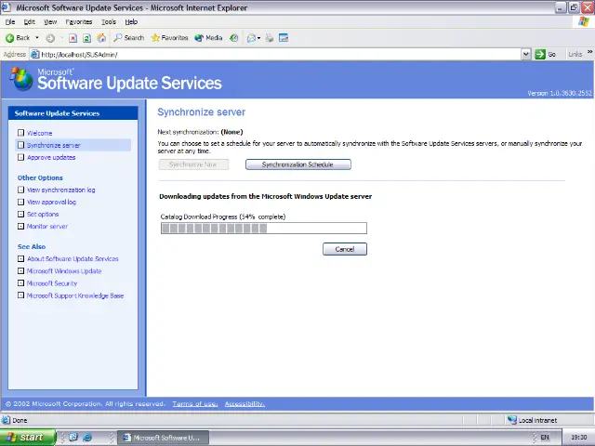This screenshot has width=595, height=446.
Task: Click the Synchronization Schedule button
Action: click(298, 164)
